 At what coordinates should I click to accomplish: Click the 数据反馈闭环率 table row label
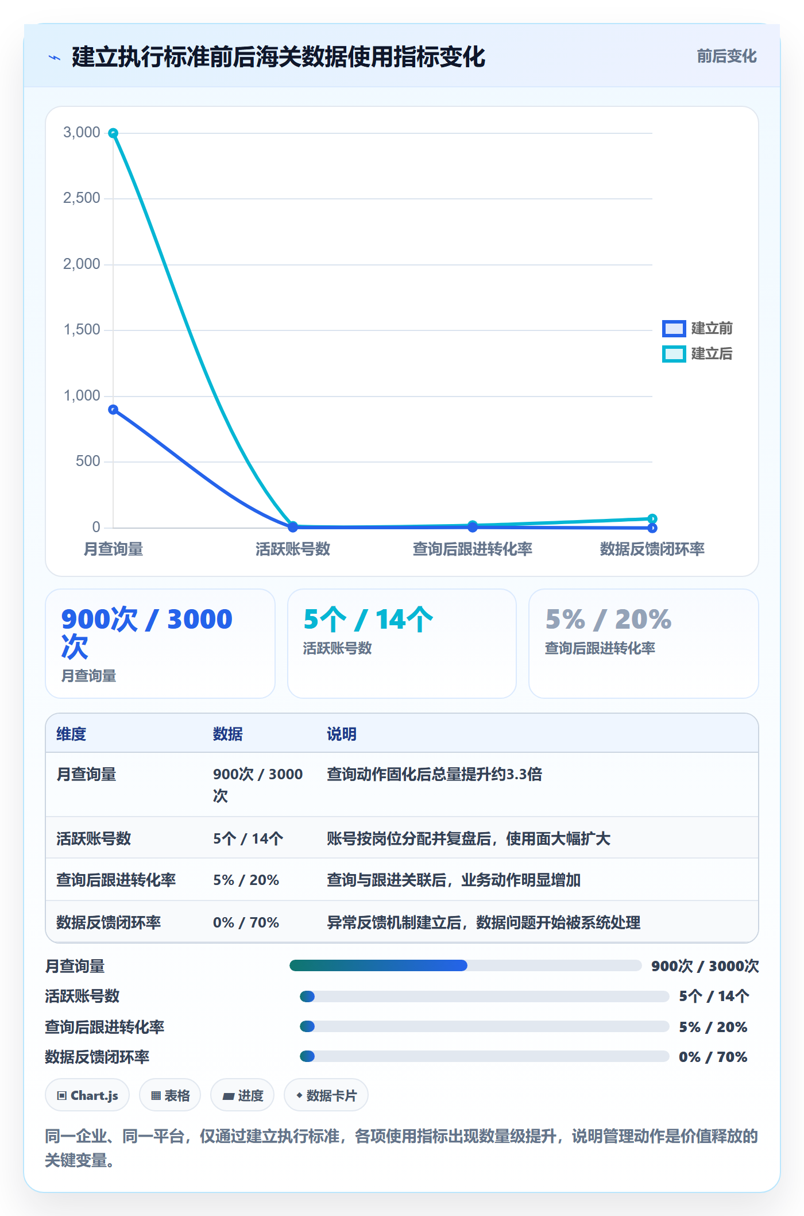(109, 922)
